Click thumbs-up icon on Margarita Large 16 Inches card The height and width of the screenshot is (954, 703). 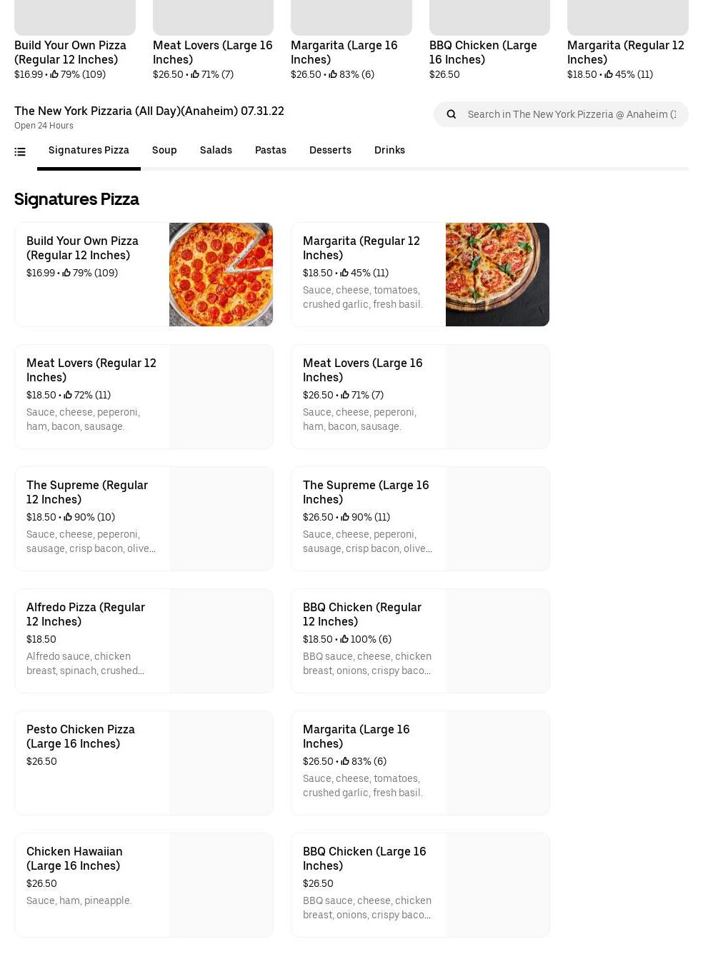pos(344,761)
